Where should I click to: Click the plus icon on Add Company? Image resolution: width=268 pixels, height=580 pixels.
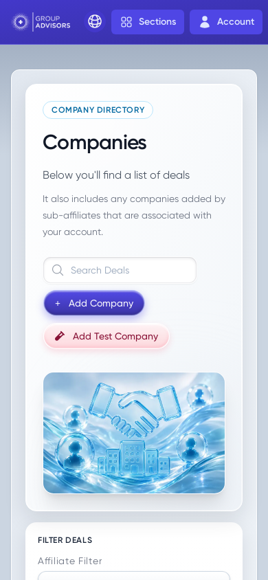pyautogui.click(x=58, y=303)
